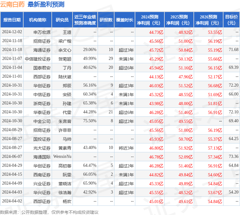The height and width of the screenshot is (215, 240).
Task: Click the 报告日期 column header
Action: (12, 20)
